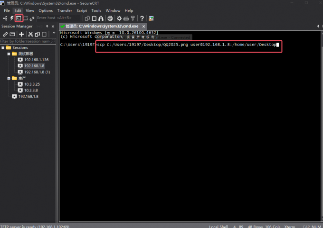Click the Reconnect icon in toolbar
The image size is (323, 228).
pyautogui.click(x=26, y=18)
